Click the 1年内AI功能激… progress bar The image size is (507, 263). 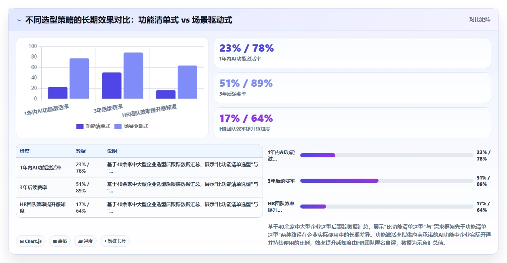387,155
